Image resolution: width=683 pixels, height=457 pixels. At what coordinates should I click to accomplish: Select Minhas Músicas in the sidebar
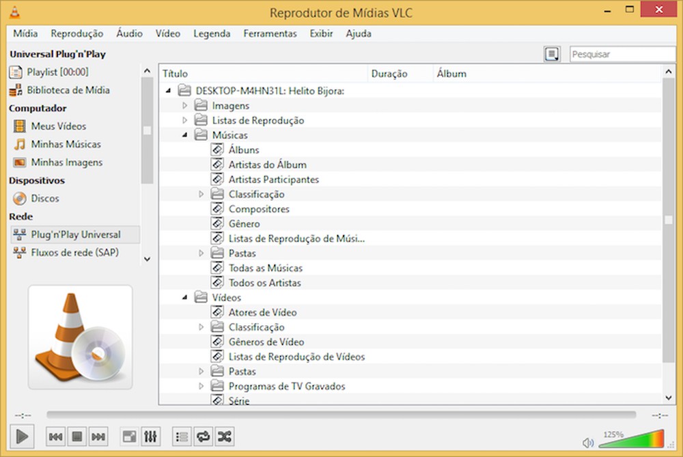pos(58,144)
